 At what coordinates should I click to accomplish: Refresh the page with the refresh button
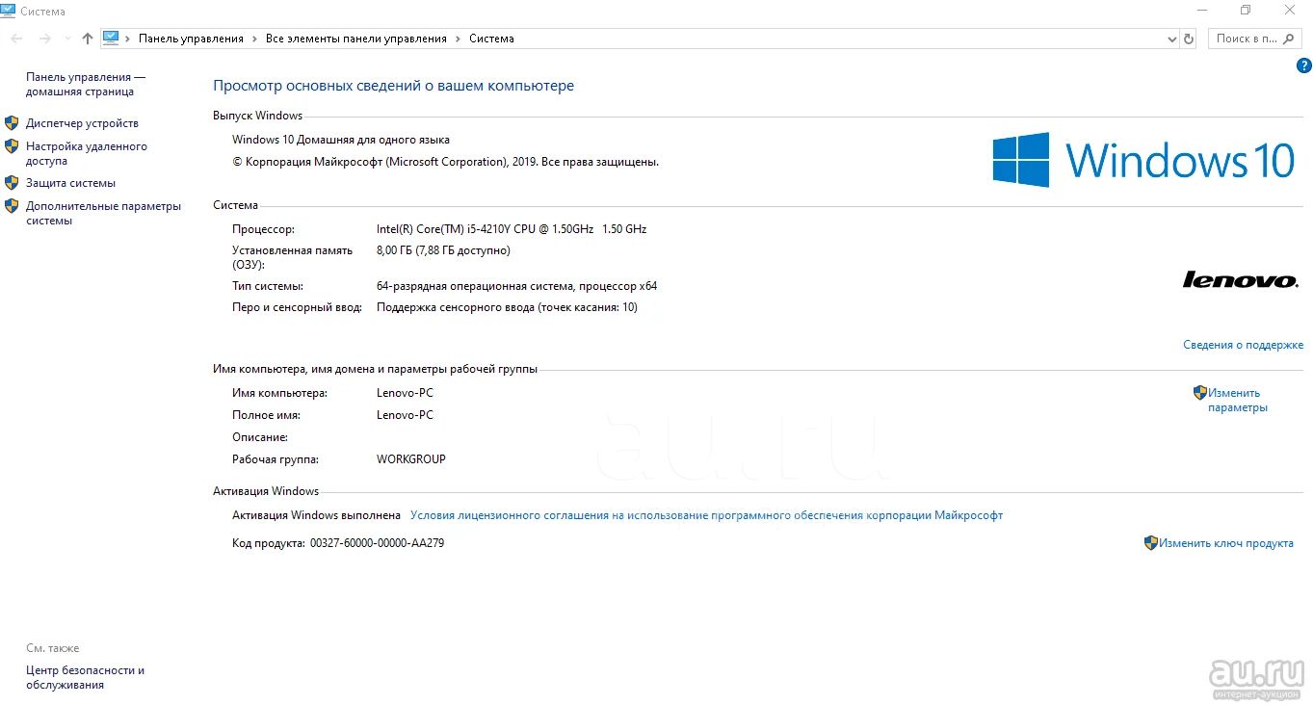coord(1189,39)
